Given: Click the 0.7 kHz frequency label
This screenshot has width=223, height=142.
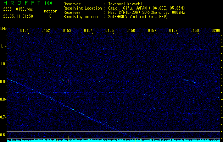Looking at the screenshot, I should point(3,117).
